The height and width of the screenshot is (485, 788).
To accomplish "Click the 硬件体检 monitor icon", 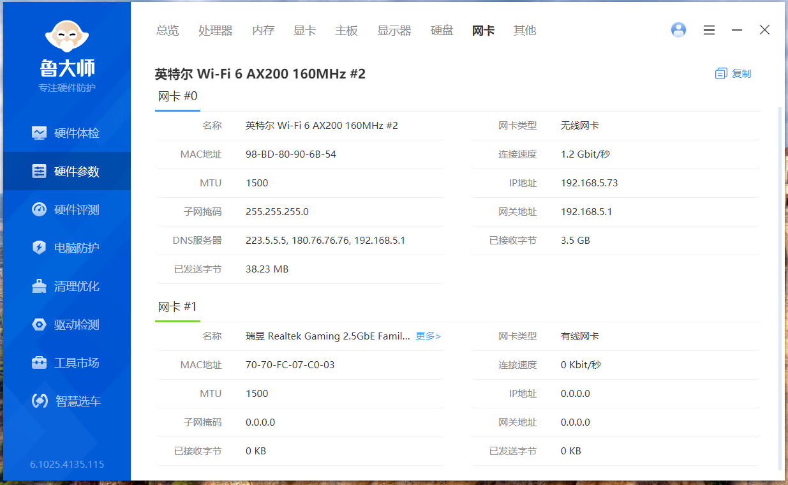I will click(40, 133).
